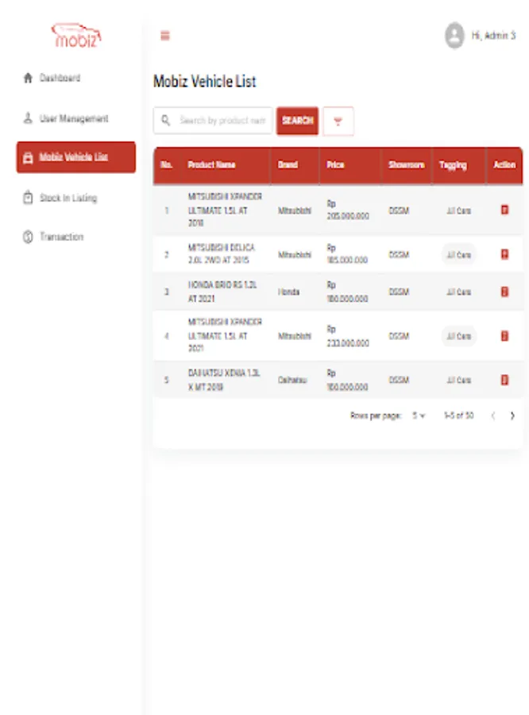529x715 pixels.
Task: Click the All Cars tag in Honda row
Action: pyautogui.click(x=458, y=292)
